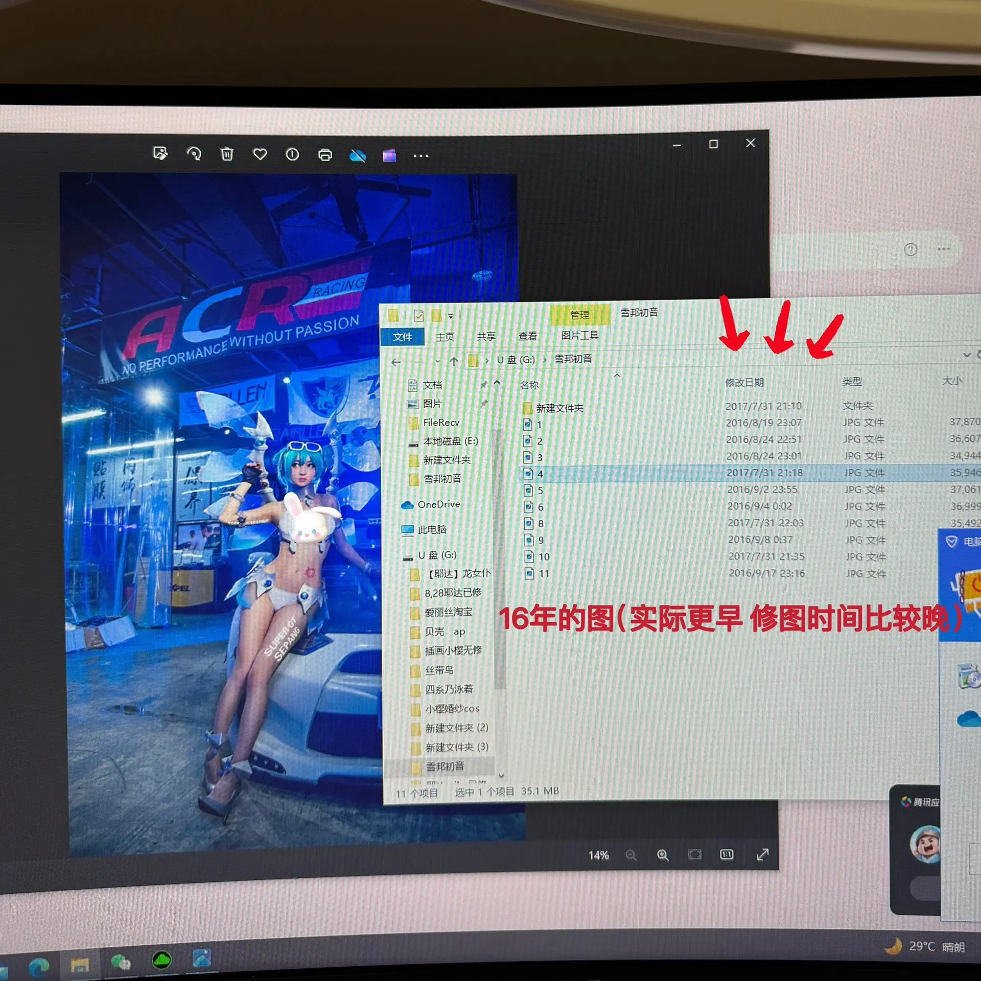Select the 四糸乃泳着 folder

[x=449, y=689]
